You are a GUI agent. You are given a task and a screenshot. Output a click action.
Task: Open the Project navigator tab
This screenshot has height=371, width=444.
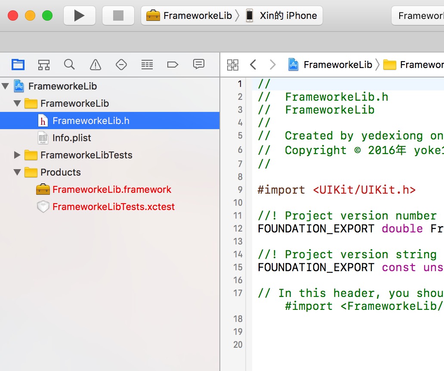(18, 65)
